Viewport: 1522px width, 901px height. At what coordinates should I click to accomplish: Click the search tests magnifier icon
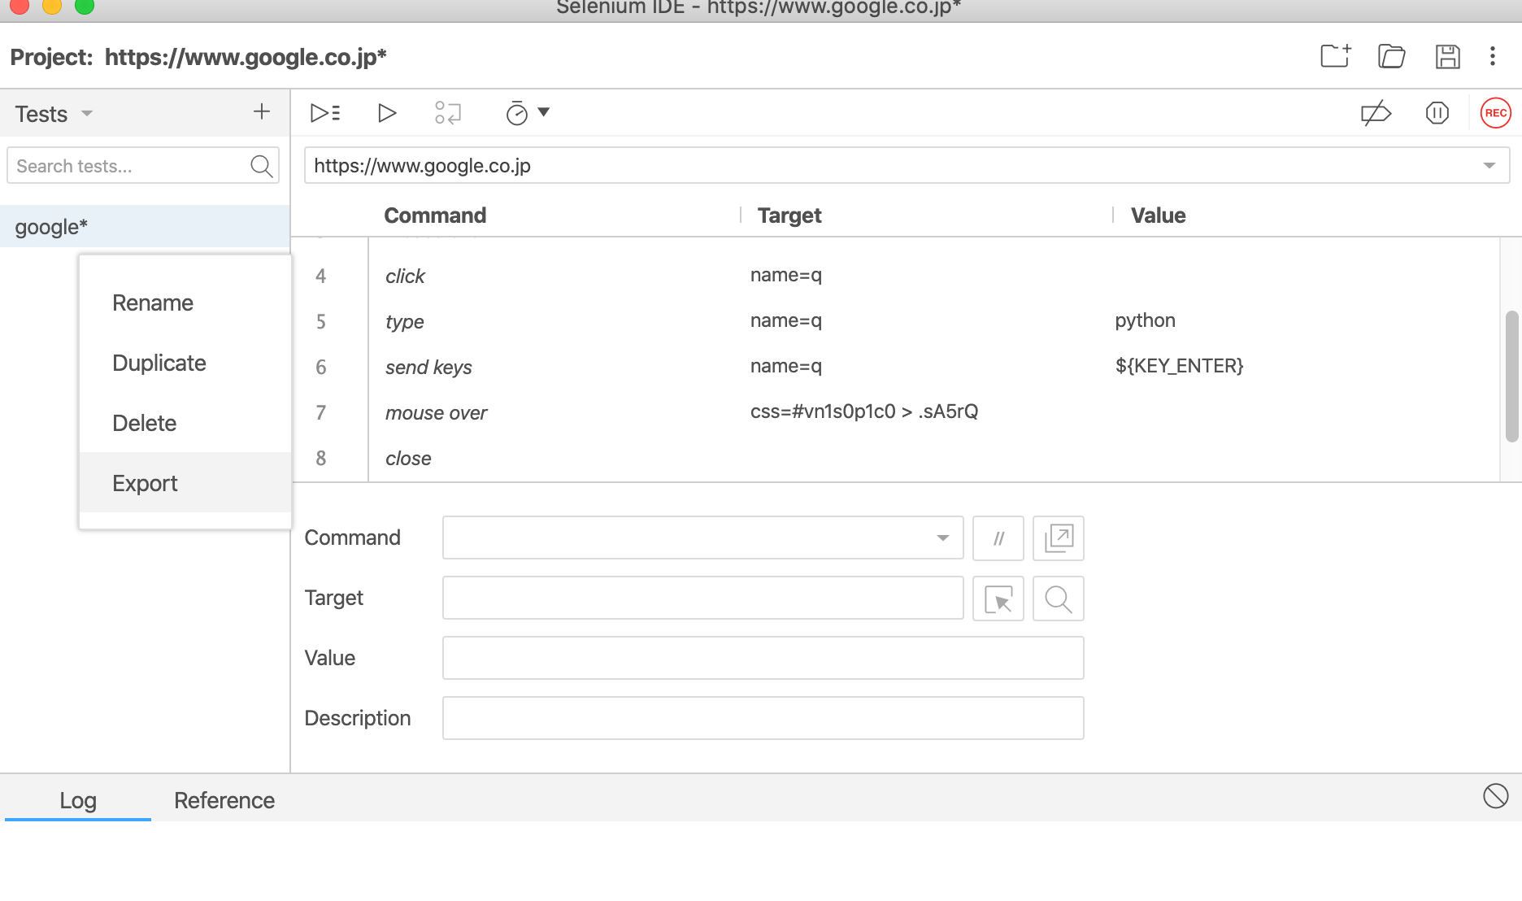pyautogui.click(x=261, y=166)
